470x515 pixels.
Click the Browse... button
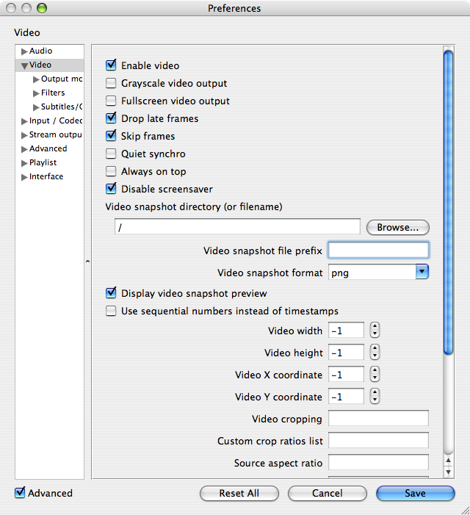[397, 228]
